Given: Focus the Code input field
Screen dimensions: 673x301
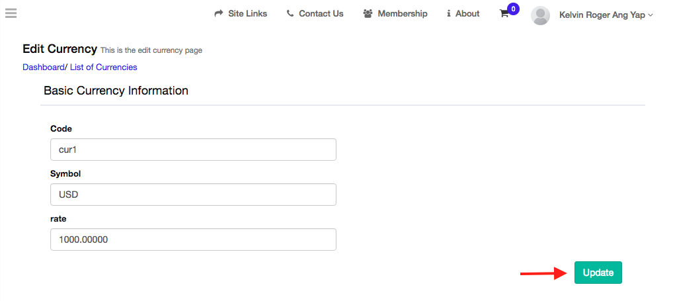Looking at the screenshot, I should click(193, 150).
